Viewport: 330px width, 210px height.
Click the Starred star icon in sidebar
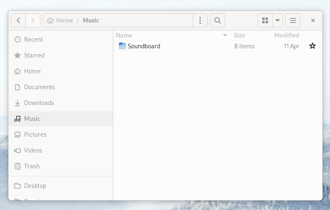(x=17, y=55)
